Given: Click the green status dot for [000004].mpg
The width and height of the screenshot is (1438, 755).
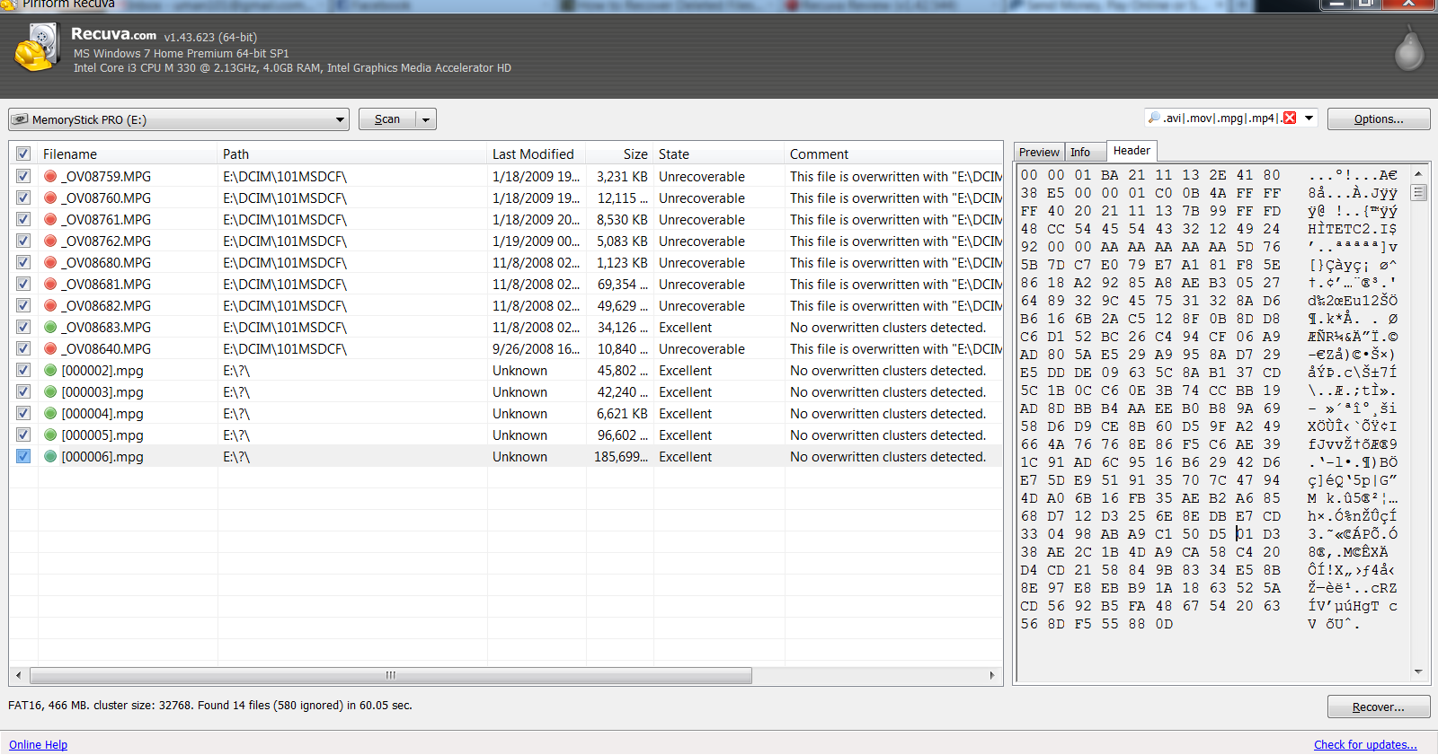Looking at the screenshot, I should [x=50, y=414].
